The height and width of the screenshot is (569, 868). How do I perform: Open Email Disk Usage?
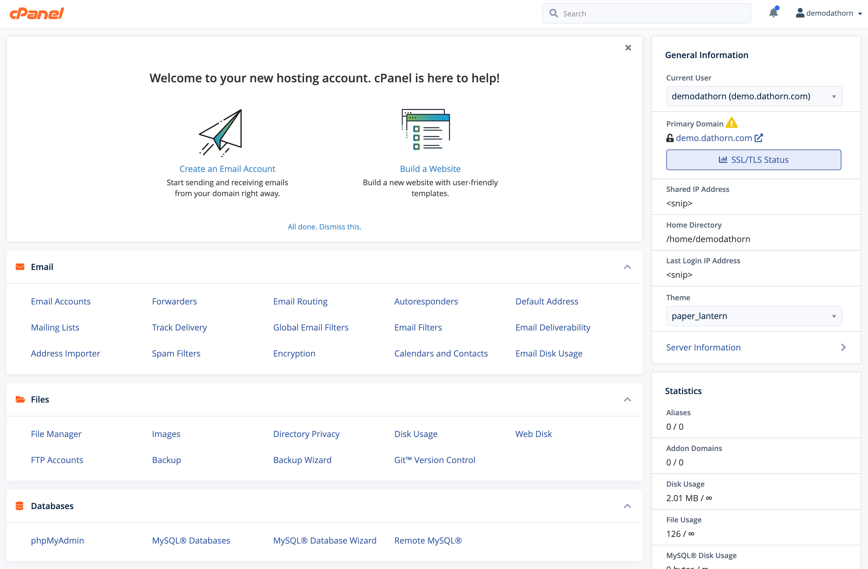(548, 353)
